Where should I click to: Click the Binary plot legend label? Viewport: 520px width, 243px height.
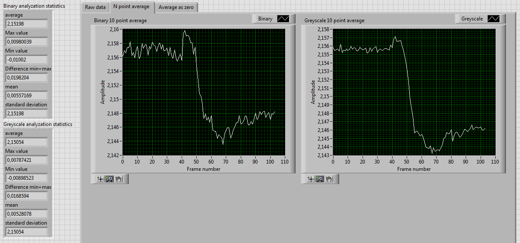click(265, 19)
